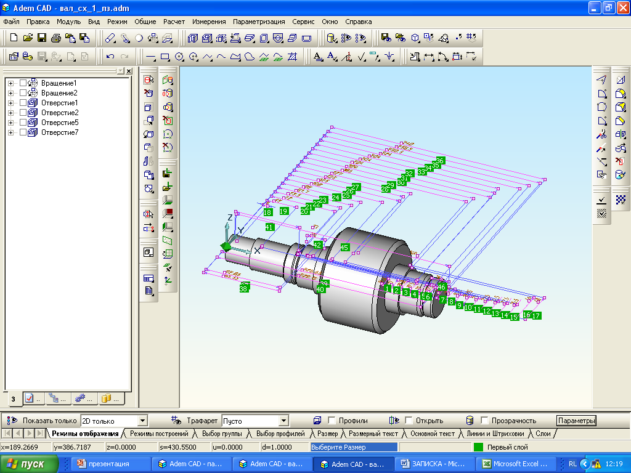Switch to Microsoft Excel in taskbar
The image size is (631, 473).
click(x=516, y=464)
